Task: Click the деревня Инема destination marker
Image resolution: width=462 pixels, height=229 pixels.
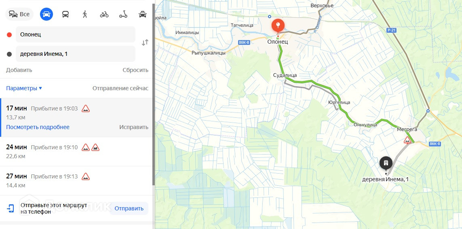Action: tap(386, 163)
